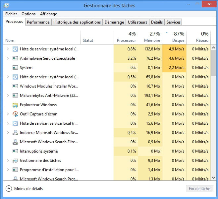Open the Fichier menu
The image size is (218, 199).
[x=11, y=14]
